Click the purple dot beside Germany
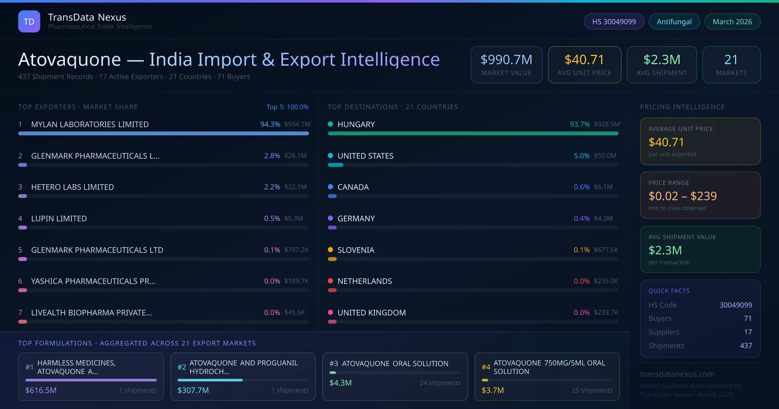Viewport: 779px width, 409px height. click(x=330, y=218)
